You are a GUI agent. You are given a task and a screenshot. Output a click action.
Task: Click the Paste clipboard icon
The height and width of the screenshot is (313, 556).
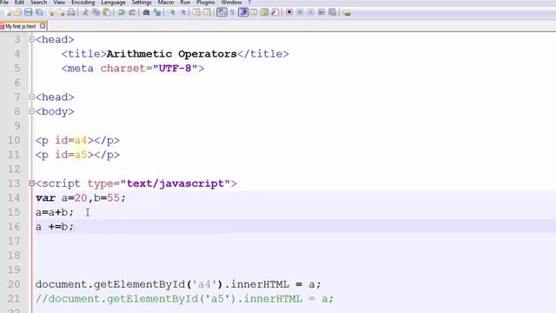click(106, 13)
